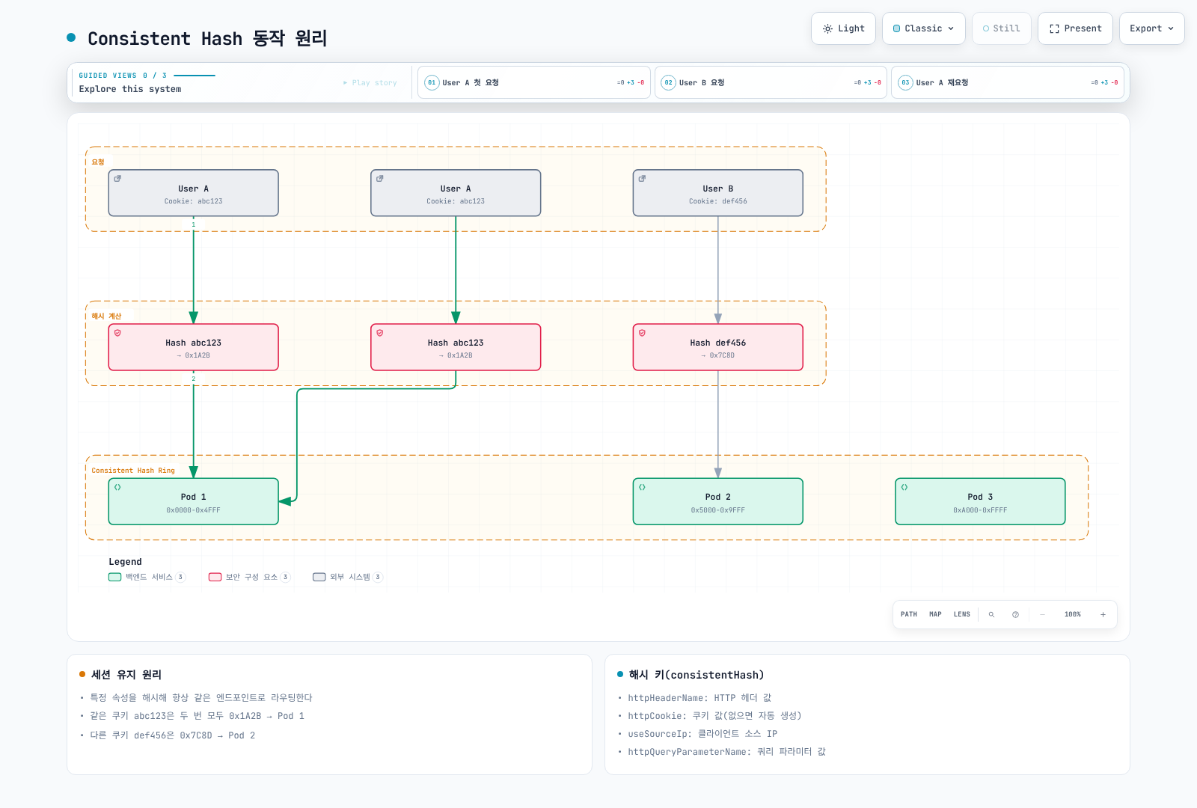Click the '해시 키(consistentHash)' heading

coord(697,675)
